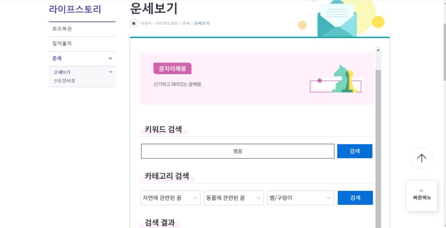Image resolution: width=446 pixels, height=228 pixels.
Task: Click the chess knight illustration in banner
Action: 341,79
